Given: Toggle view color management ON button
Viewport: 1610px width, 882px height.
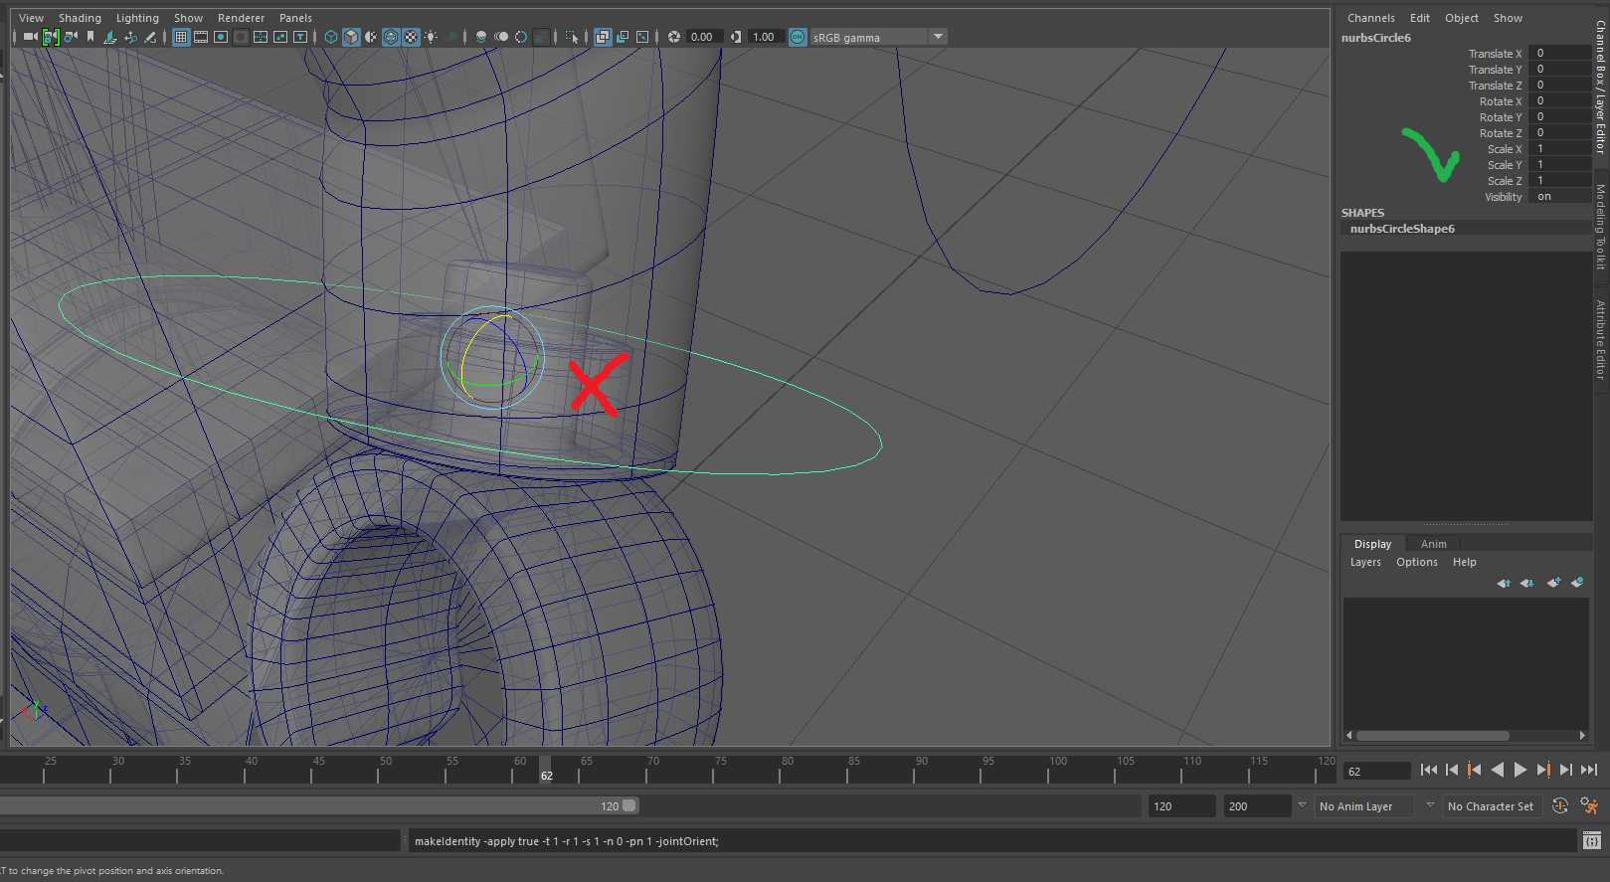Looking at the screenshot, I should pyautogui.click(x=798, y=37).
